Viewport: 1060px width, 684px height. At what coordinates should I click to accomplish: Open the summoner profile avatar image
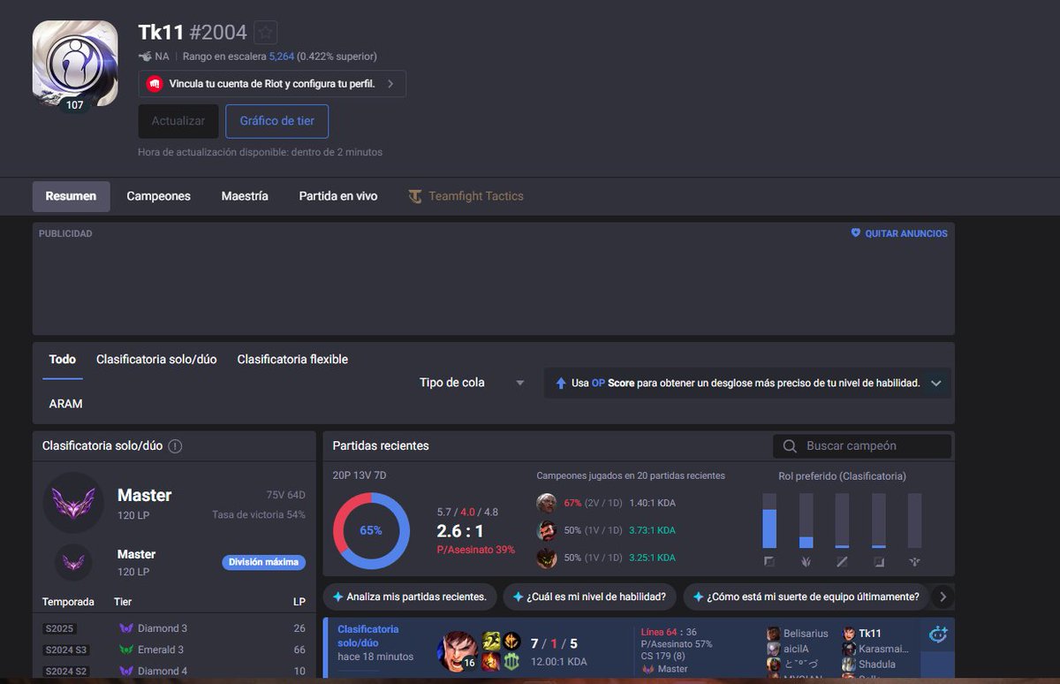tap(75, 63)
